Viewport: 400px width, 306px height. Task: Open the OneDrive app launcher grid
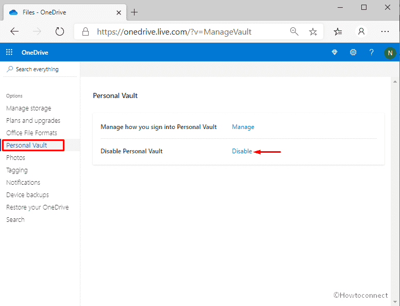pyautogui.click(x=9, y=52)
